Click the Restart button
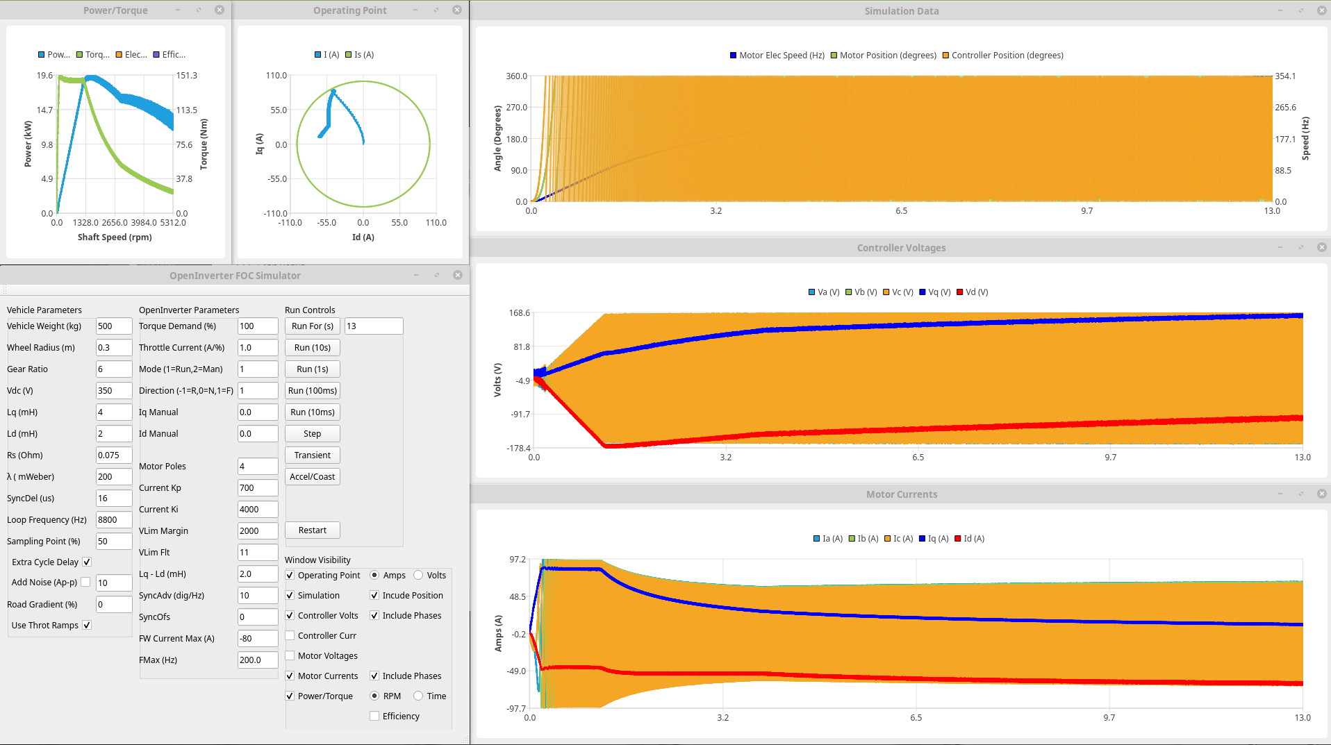 point(312,530)
